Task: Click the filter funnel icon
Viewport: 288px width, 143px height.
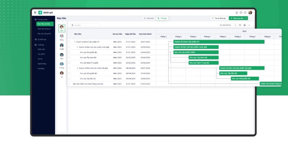Action: click(x=240, y=25)
